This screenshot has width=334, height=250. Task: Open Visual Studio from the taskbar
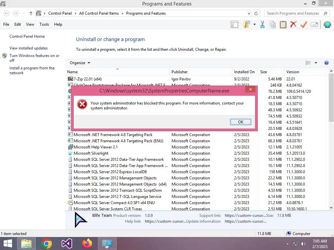[x=67, y=243]
